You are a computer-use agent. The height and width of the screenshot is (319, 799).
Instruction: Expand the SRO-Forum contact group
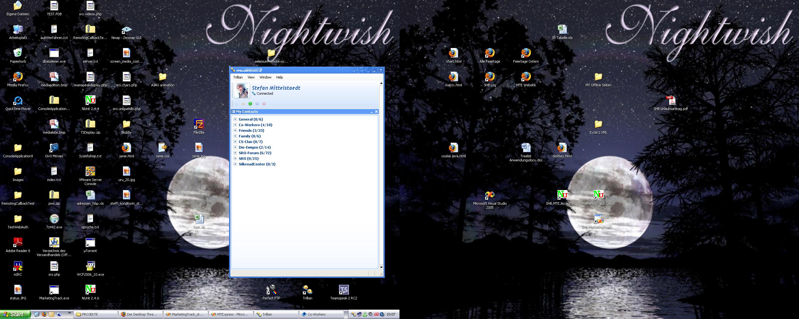click(x=235, y=153)
